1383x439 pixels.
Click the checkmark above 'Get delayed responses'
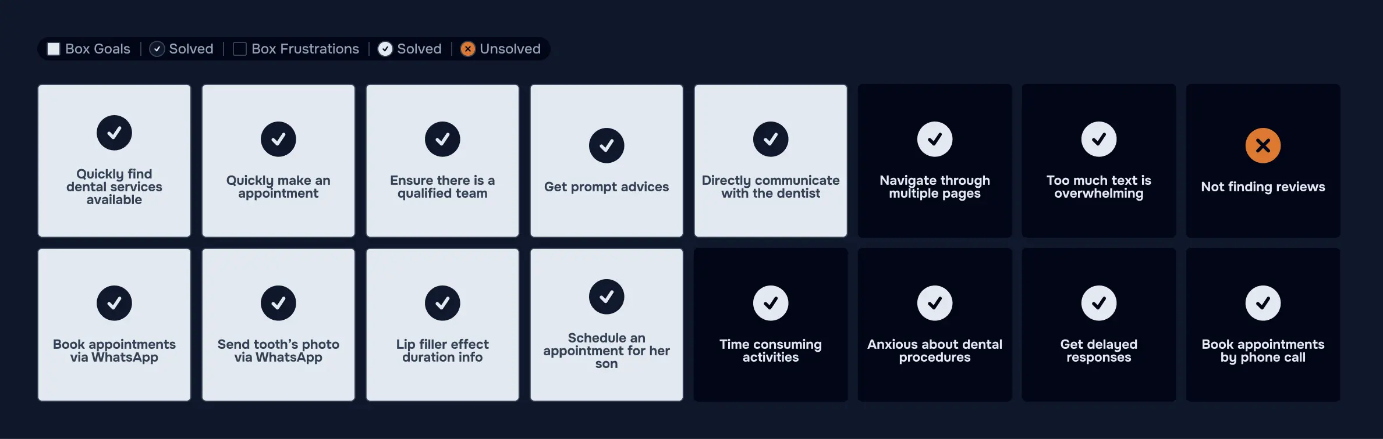point(1099,303)
